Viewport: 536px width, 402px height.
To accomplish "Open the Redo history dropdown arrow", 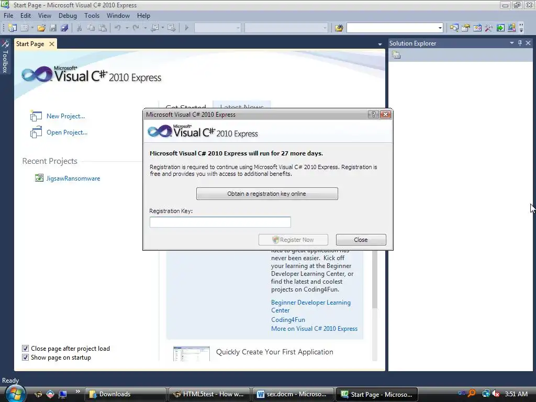I will point(146,28).
